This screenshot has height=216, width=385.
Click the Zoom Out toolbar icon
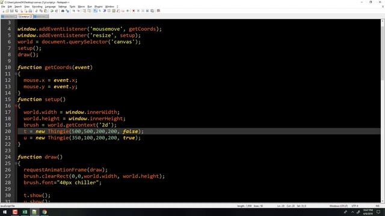[x=78, y=11]
